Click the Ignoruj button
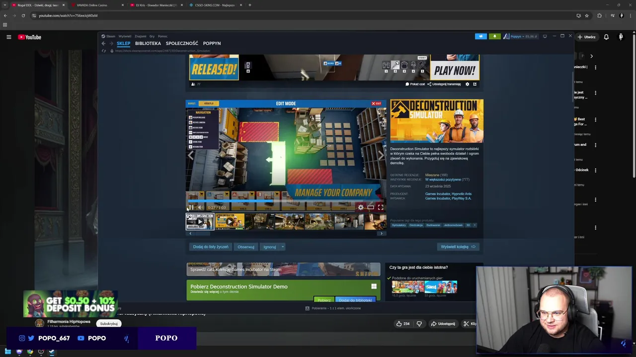Viewport: 636px width, 357px height. 270,246
